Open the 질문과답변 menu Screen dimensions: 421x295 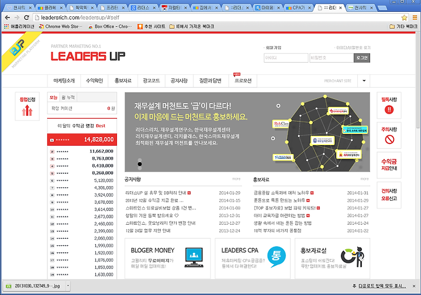(x=210, y=81)
